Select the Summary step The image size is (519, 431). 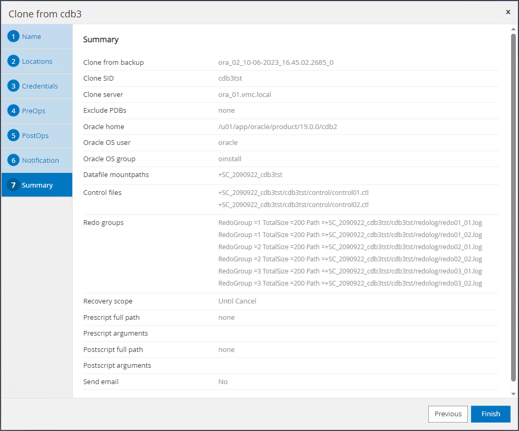37,185
